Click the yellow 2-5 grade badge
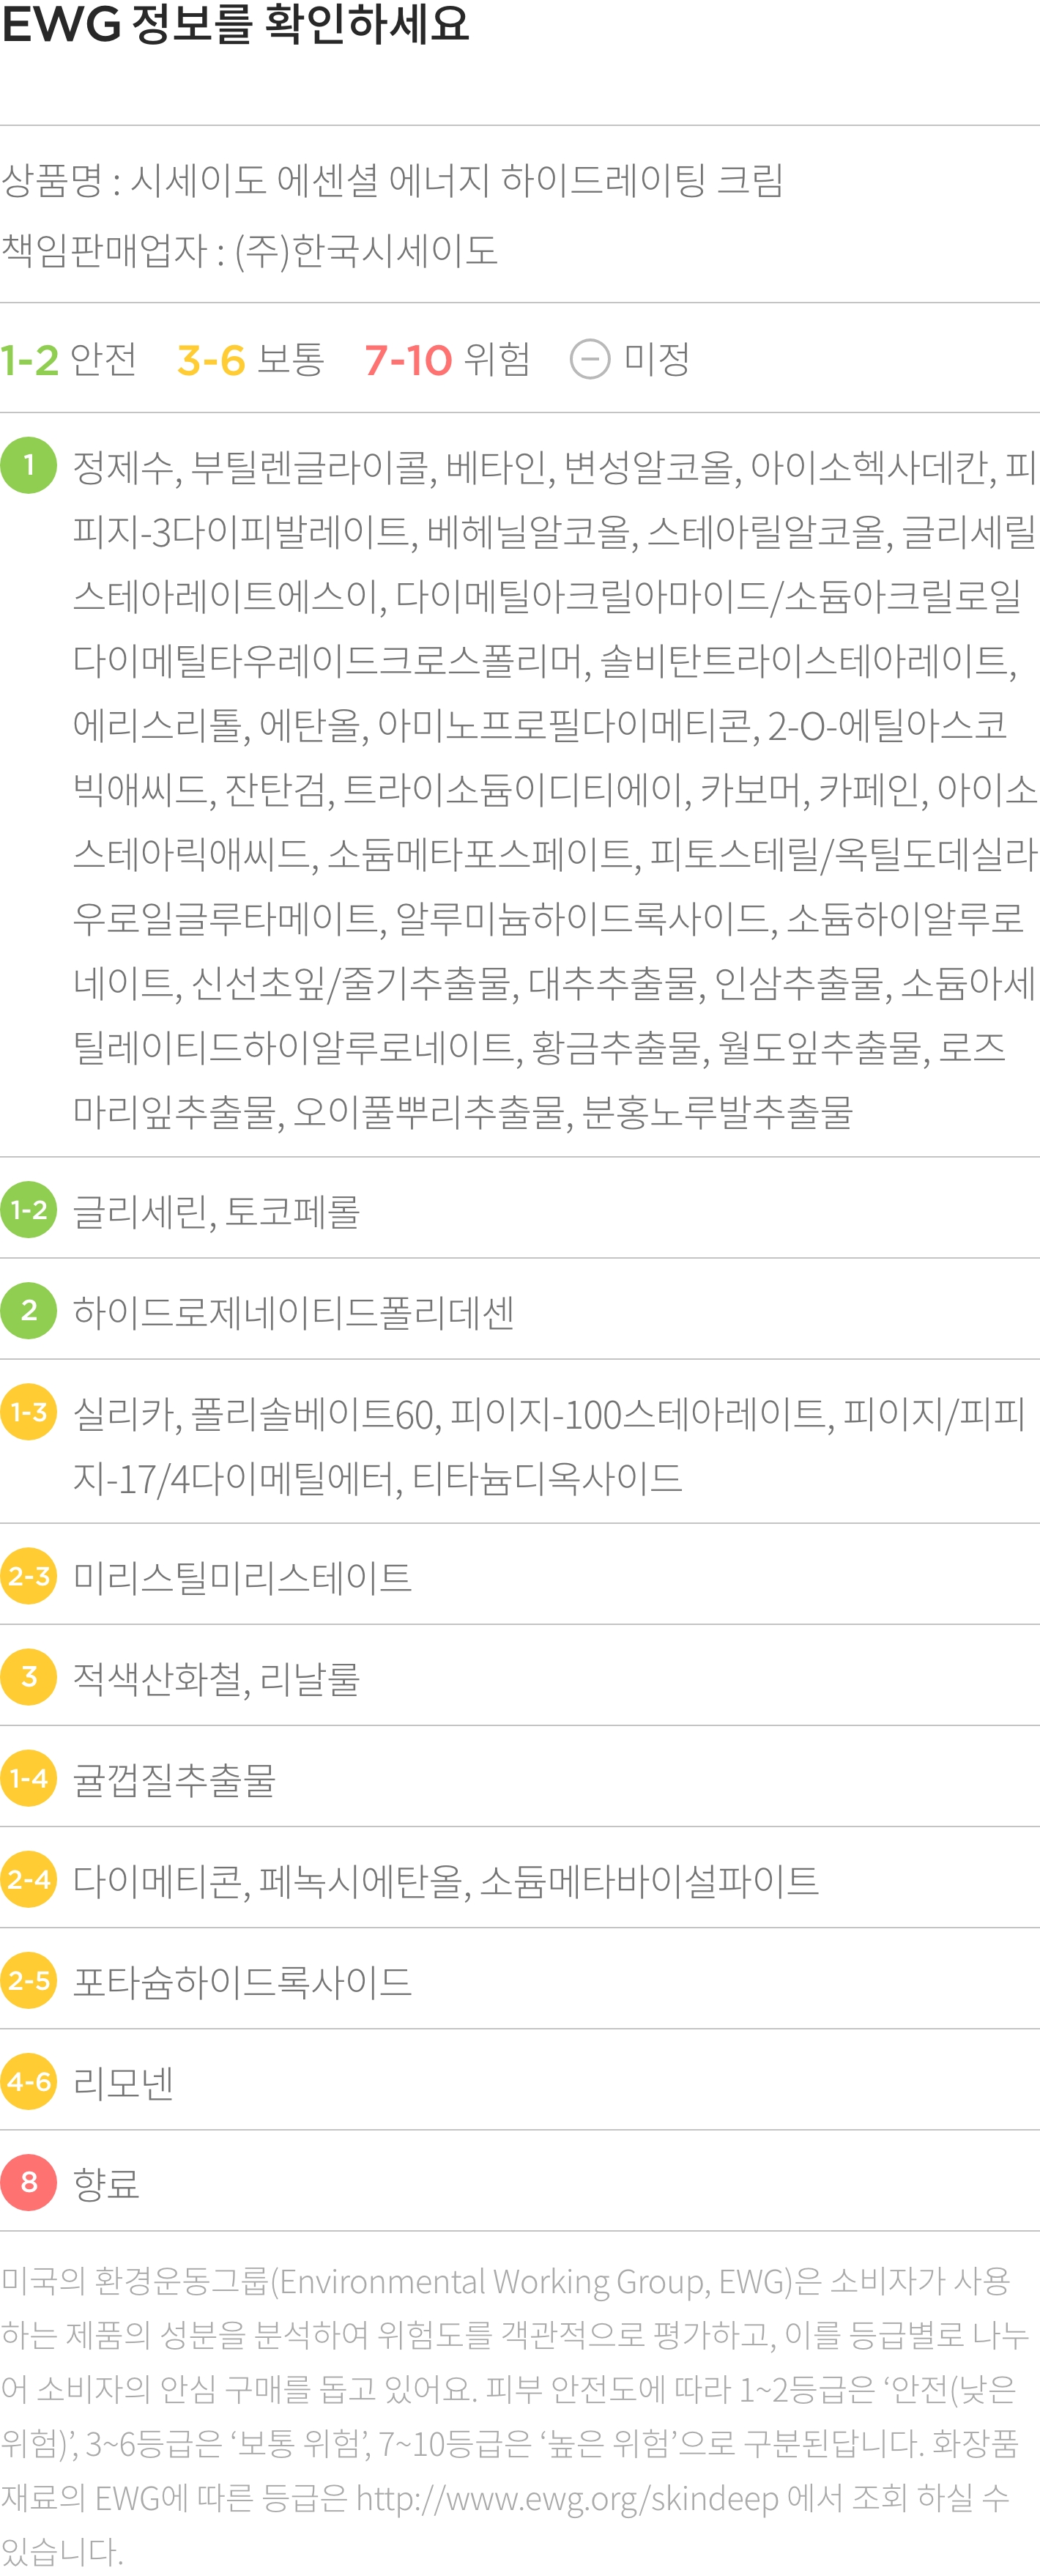The height and width of the screenshot is (2576, 1040). click(28, 1980)
